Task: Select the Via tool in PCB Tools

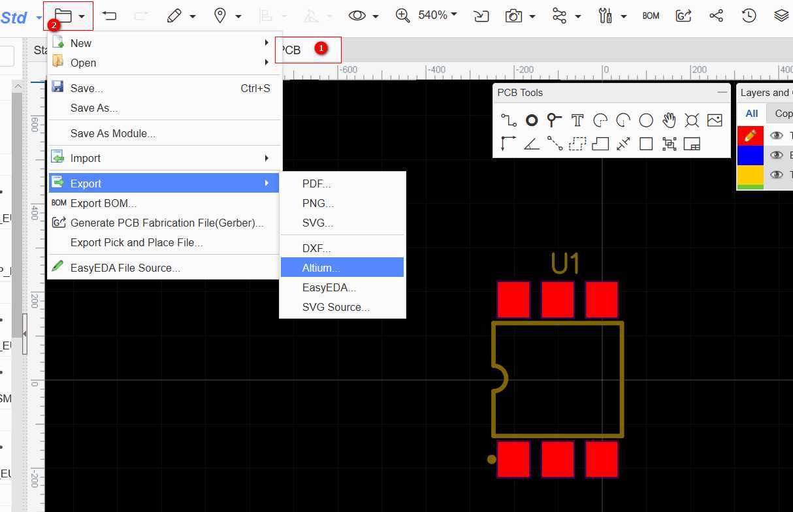Action: 554,120
